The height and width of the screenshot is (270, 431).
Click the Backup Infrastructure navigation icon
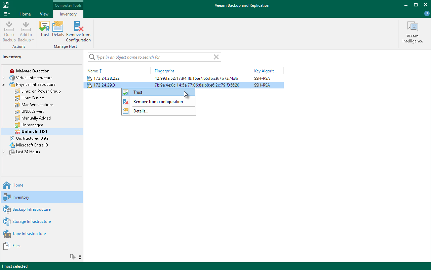coord(7,209)
